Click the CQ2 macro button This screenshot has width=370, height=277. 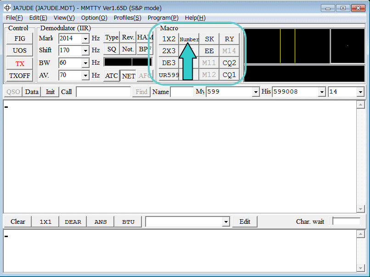coord(229,63)
